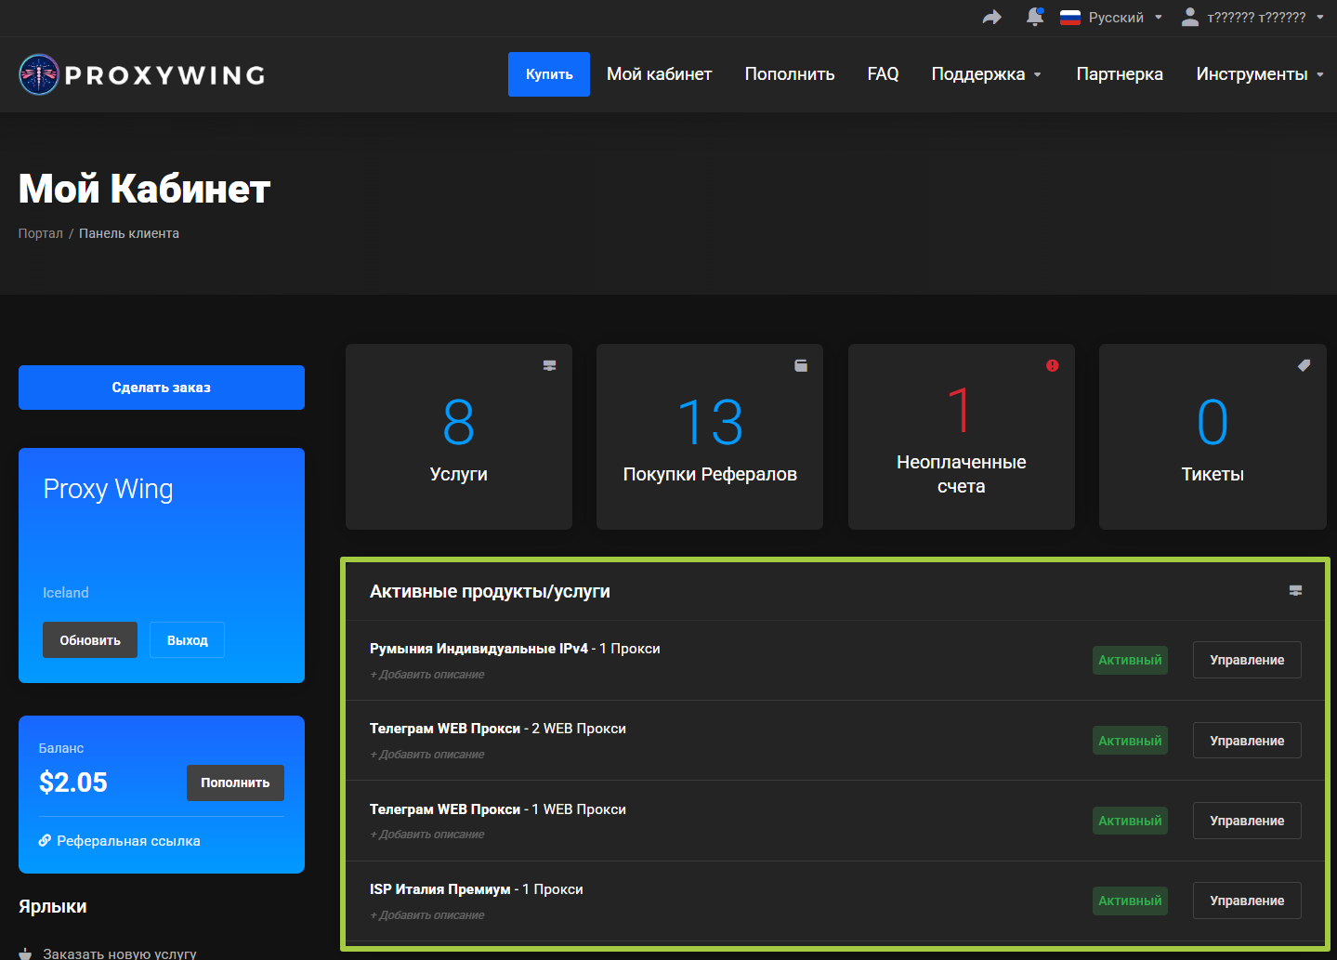This screenshot has width=1337, height=960.
Task: Open the FAQ page
Action: click(x=884, y=74)
